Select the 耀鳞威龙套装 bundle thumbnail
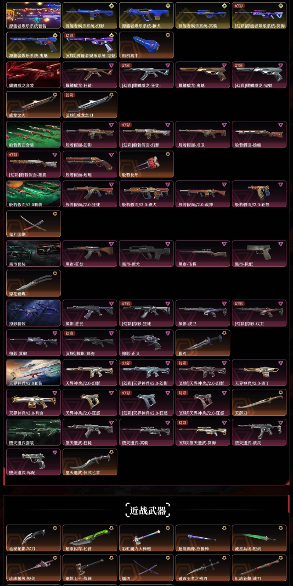293x586 pixels. [x=33, y=75]
